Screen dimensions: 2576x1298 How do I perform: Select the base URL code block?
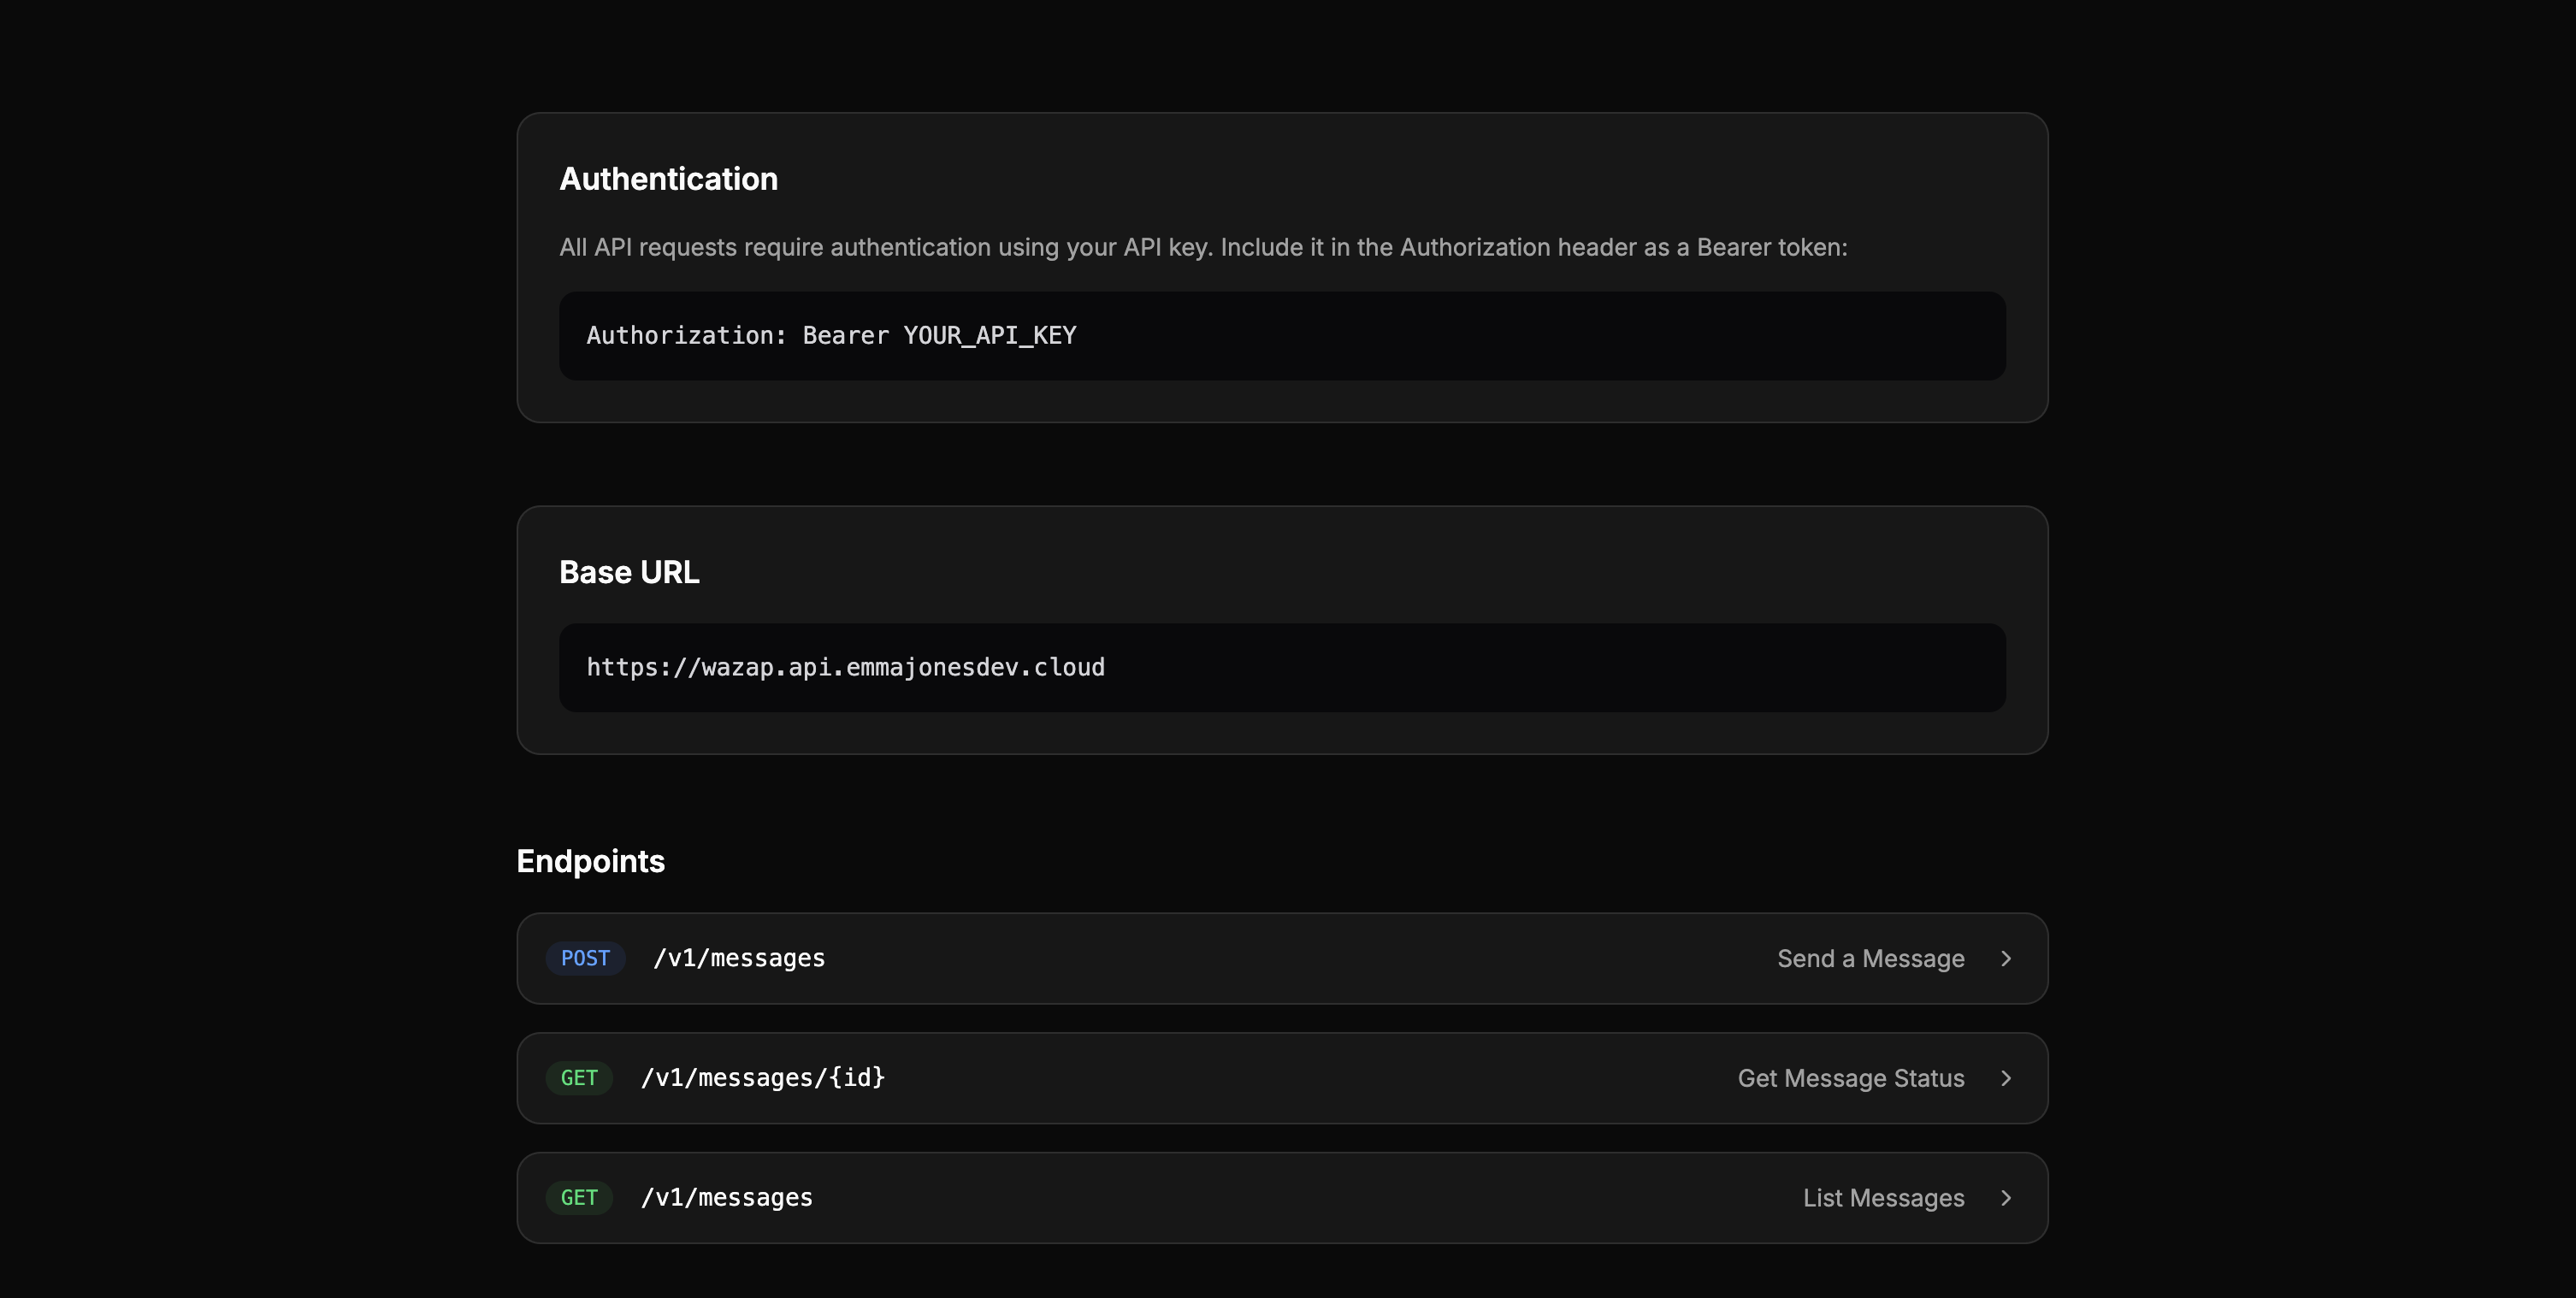coord(1282,668)
